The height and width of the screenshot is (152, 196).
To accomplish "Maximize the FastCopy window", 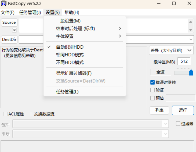I will tap(174, 3).
